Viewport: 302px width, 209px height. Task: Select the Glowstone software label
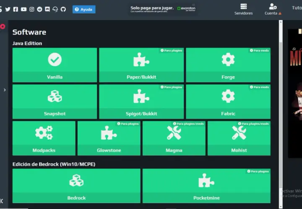click(x=109, y=150)
